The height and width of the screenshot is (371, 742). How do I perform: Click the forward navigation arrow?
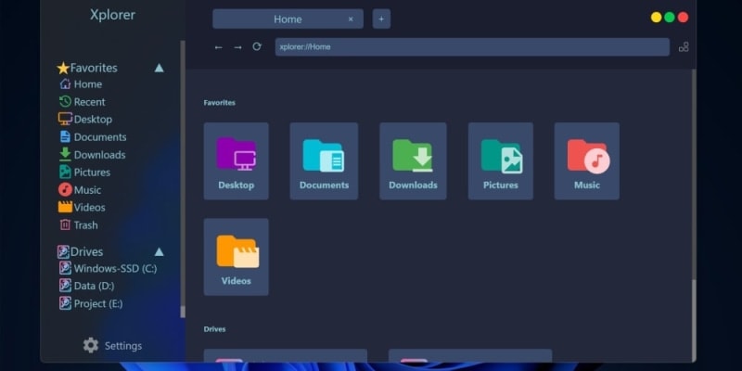click(x=237, y=47)
